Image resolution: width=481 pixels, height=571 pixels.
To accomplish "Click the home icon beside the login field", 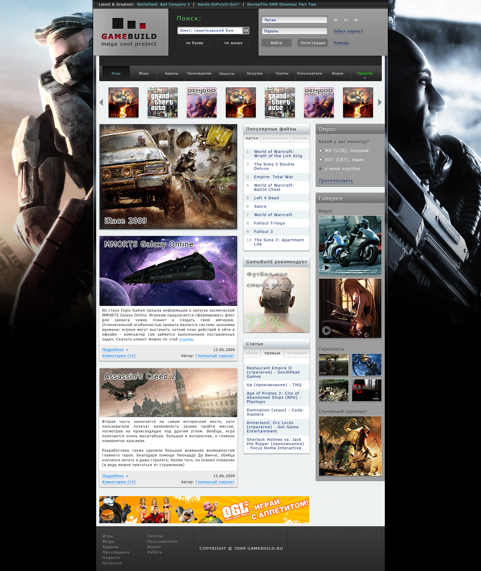I will [x=335, y=20].
